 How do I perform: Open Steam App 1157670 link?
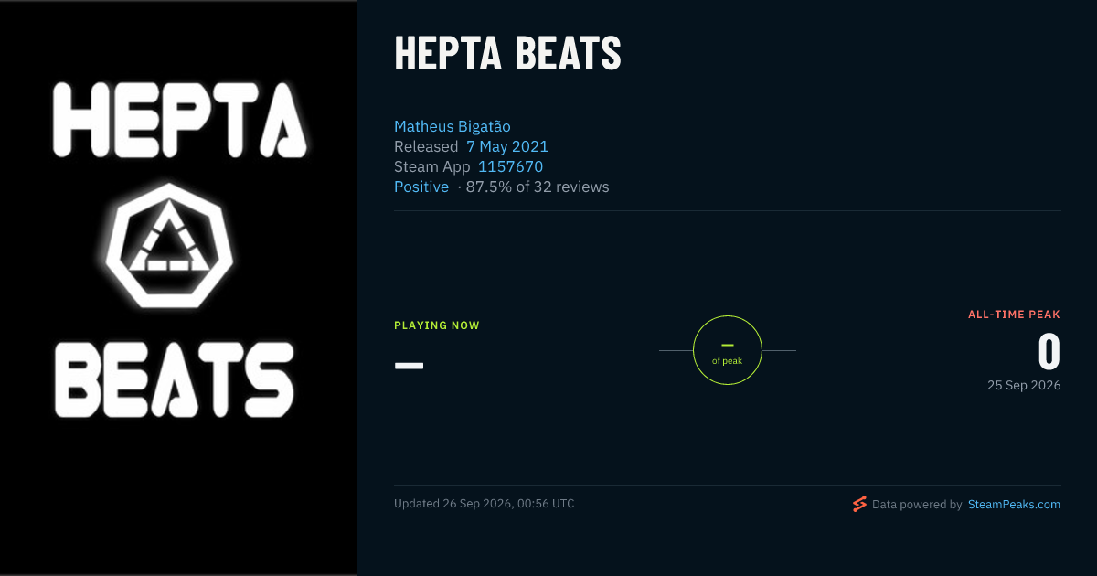click(x=510, y=166)
